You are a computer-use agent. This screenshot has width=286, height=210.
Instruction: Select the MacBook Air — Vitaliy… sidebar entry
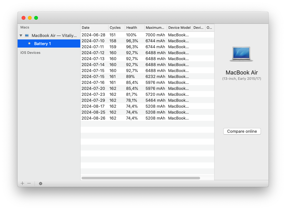49,35
